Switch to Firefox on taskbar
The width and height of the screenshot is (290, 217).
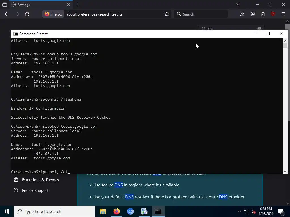tap(116, 211)
